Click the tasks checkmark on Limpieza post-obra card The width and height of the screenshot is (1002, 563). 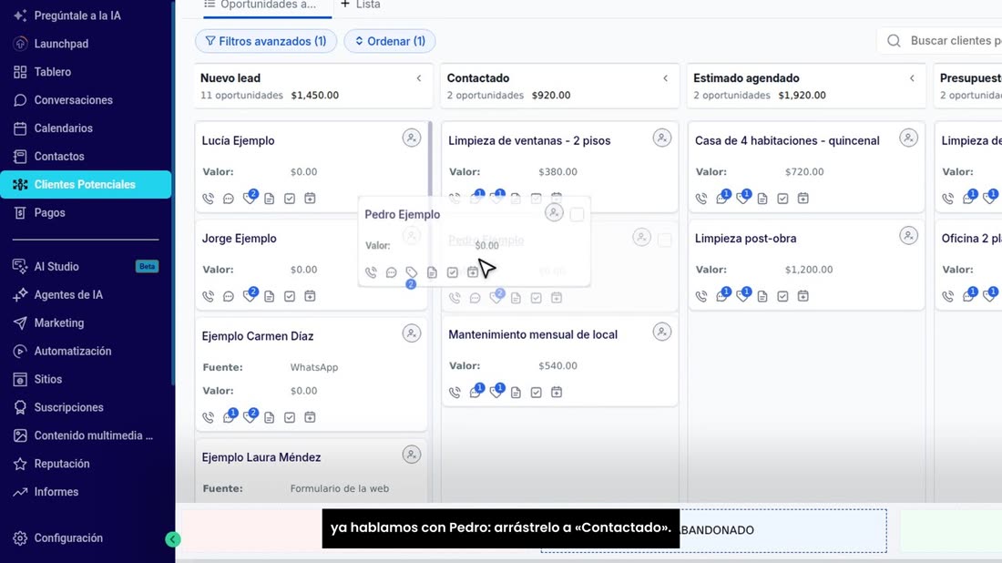click(782, 296)
